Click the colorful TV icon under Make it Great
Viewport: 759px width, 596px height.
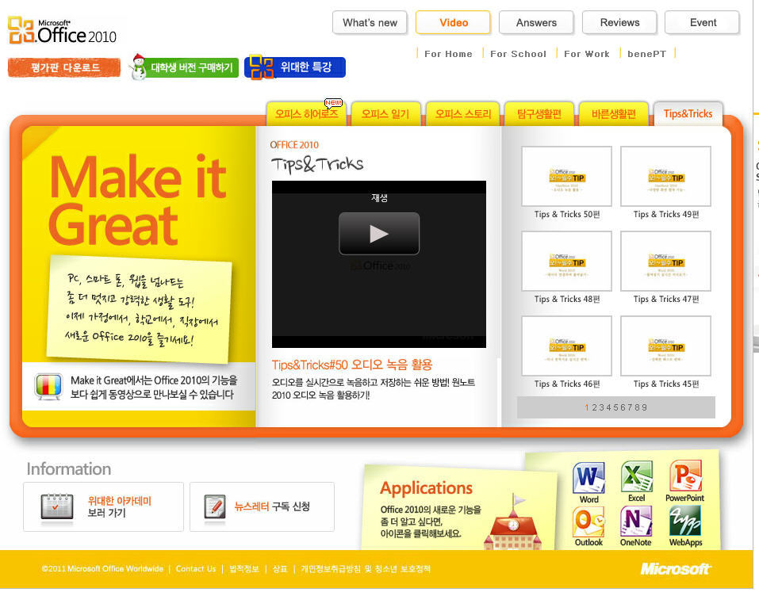coord(48,386)
